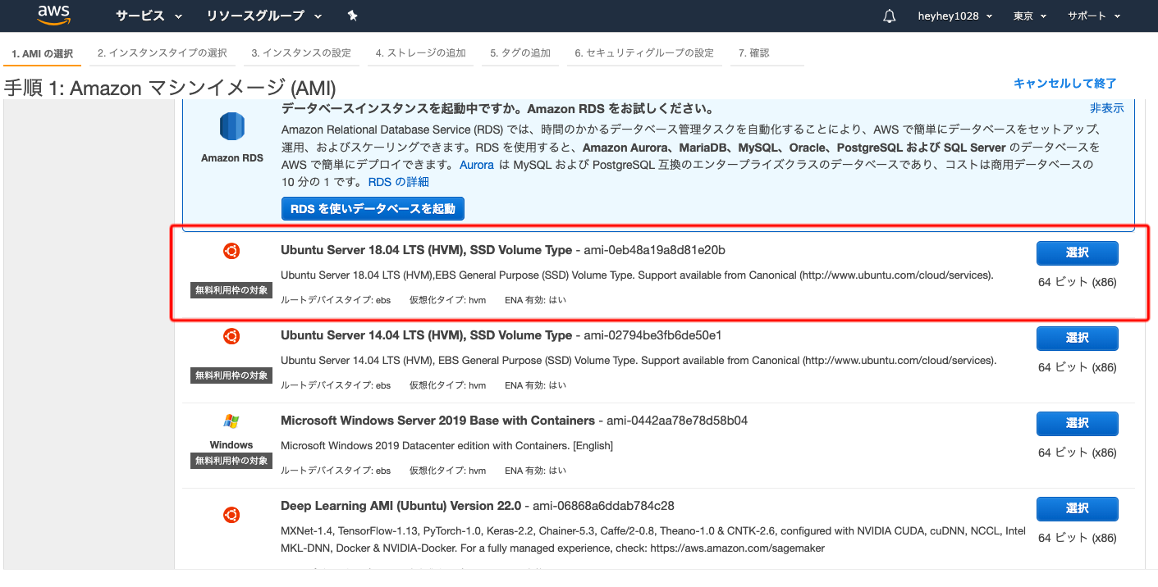Select Ubuntu Server 18.04 LTS AMI
The height and width of the screenshot is (587, 1158).
(x=1077, y=253)
